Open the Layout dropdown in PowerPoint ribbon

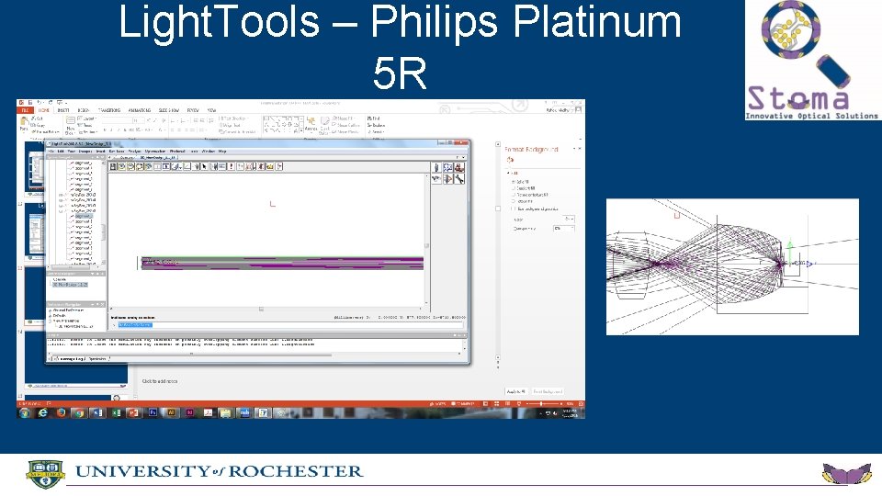86,118
